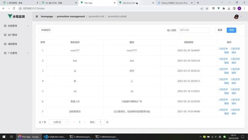This screenshot has width=248, height=140.
Task: Click the 2021-05-19 01:44:08 timestamp cell
Action: tap(189, 112)
